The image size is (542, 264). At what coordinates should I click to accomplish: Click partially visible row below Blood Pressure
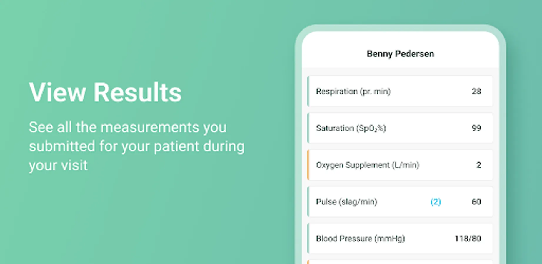tap(400, 262)
